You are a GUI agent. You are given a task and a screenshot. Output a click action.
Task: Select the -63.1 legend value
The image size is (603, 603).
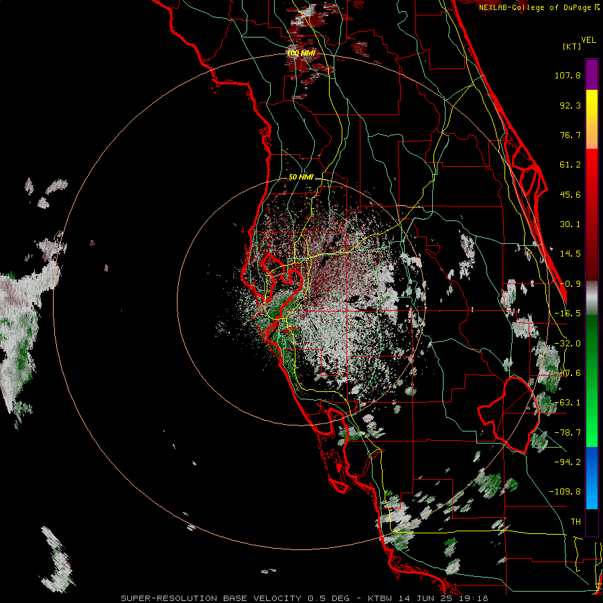pyautogui.click(x=567, y=403)
